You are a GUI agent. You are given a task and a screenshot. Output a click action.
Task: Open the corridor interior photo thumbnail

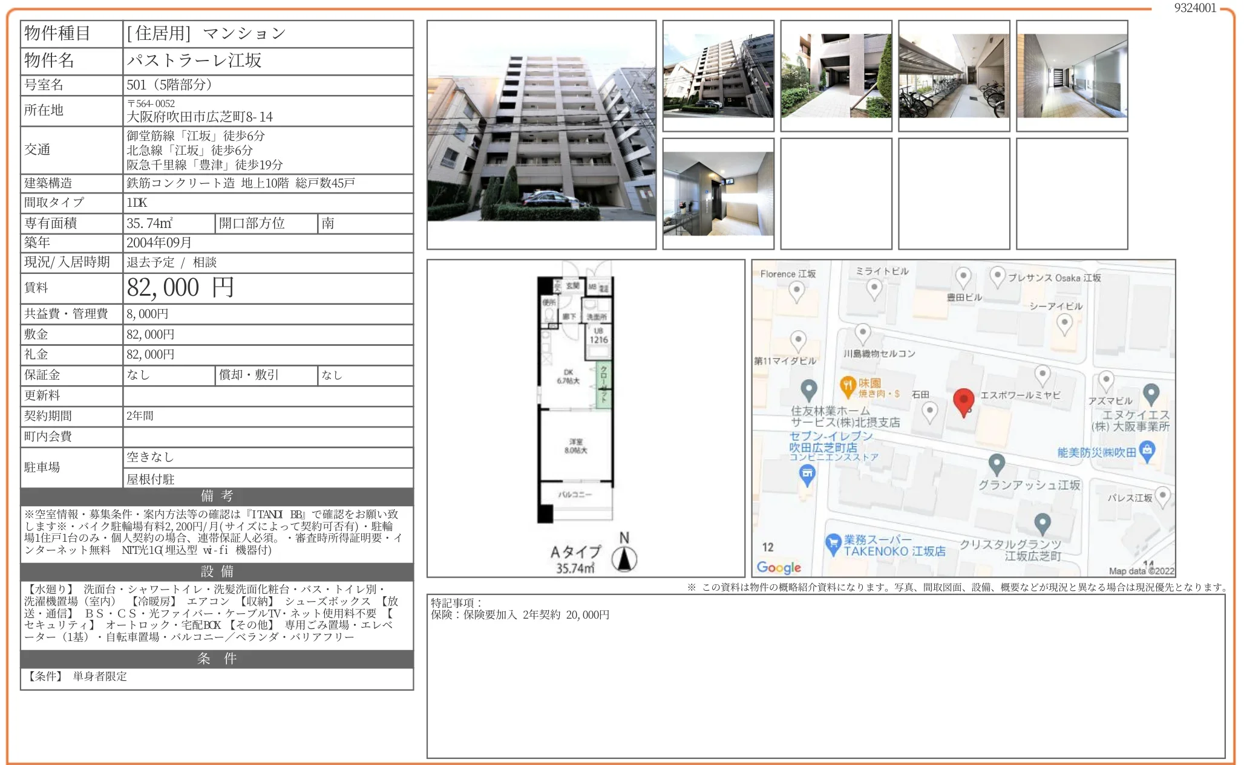click(1072, 76)
